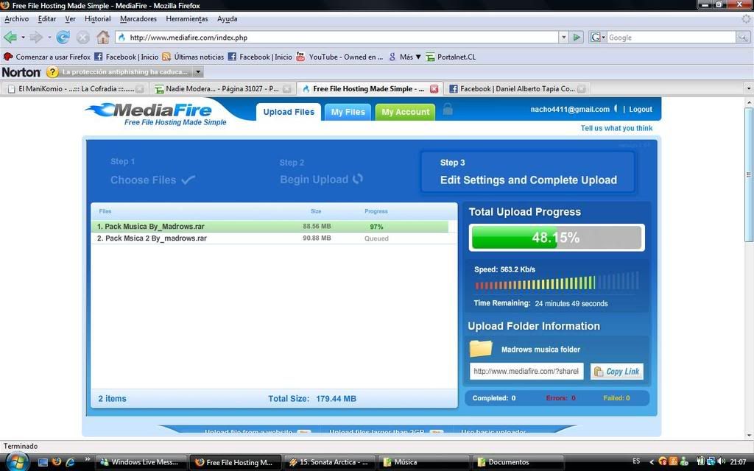Click the Norton question mark icon

[52, 72]
